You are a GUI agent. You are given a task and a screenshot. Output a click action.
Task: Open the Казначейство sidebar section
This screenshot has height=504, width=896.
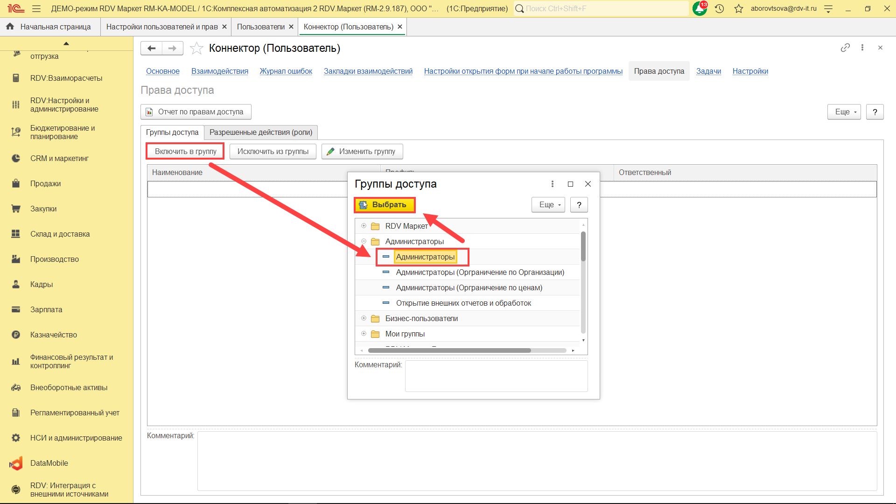click(x=53, y=335)
